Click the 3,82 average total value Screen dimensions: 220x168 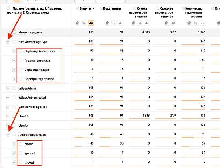[173, 32]
